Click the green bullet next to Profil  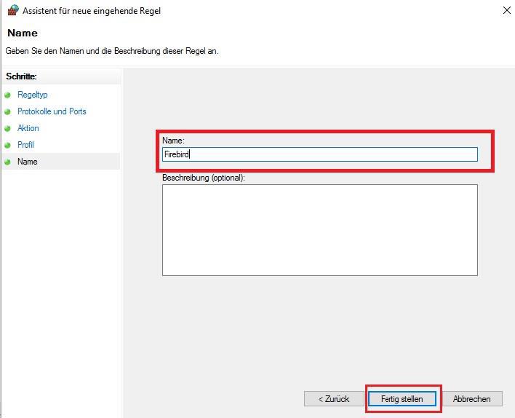8,146
